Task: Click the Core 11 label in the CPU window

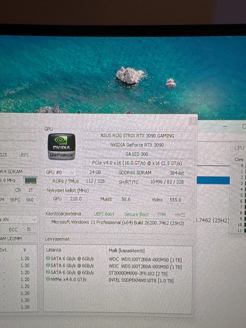Action: [240, 230]
